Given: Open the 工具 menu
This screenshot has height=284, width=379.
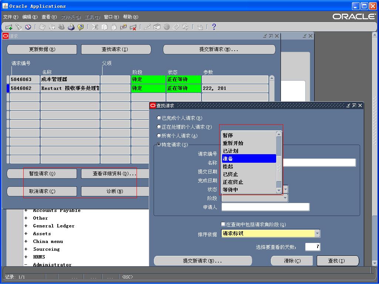Looking at the screenshot, I should pos(92,17).
